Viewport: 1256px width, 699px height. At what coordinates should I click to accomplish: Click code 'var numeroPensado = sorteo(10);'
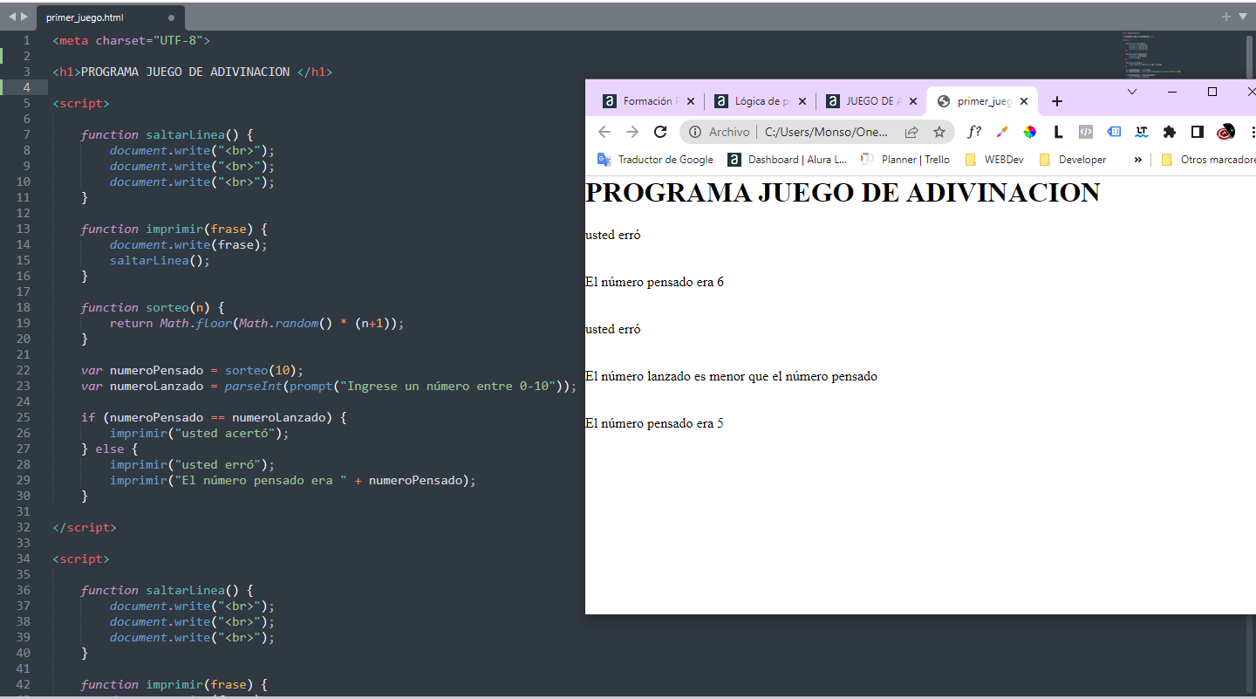[192, 370]
